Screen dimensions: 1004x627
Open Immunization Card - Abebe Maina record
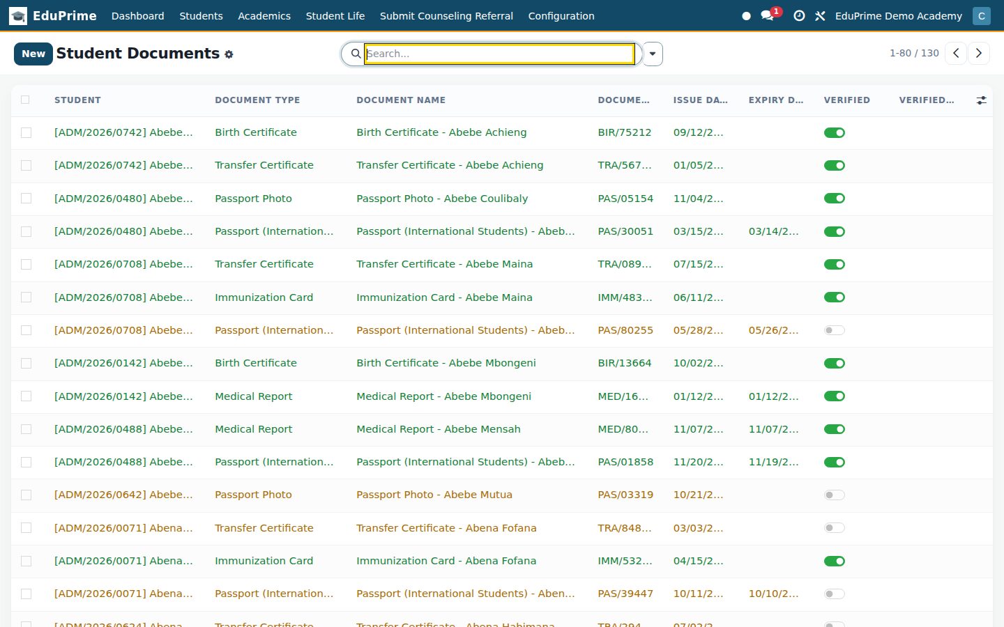point(444,297)
